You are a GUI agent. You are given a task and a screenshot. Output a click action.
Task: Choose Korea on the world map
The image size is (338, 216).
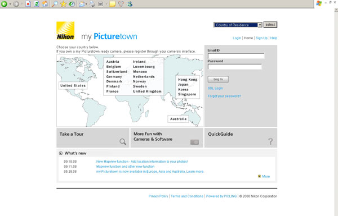183,89
